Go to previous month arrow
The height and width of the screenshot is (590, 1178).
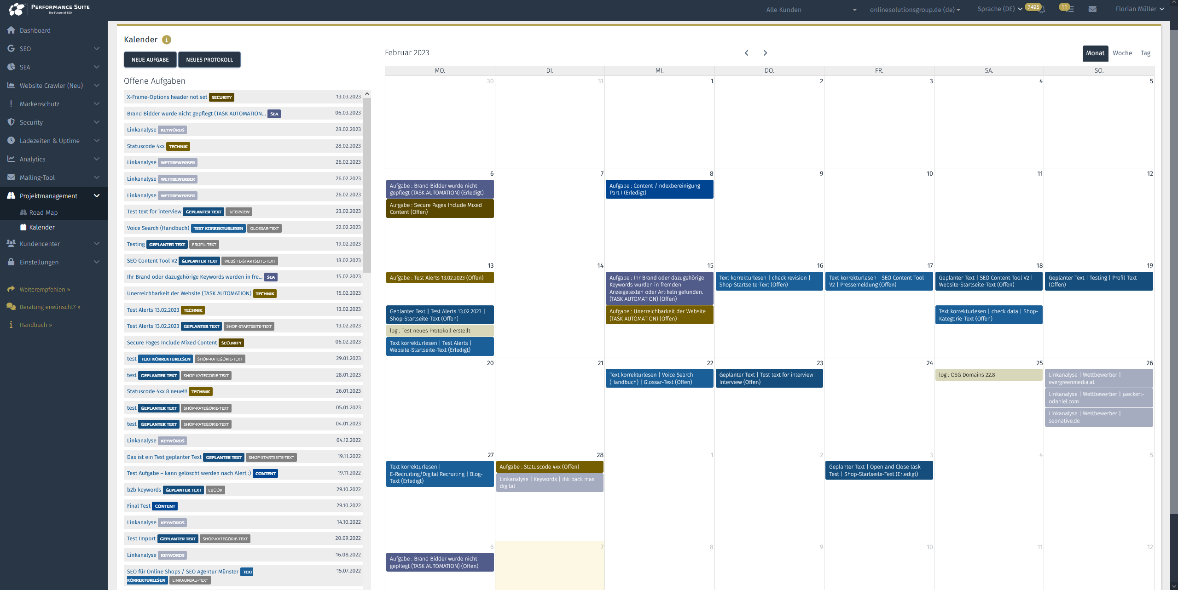coord(747,53)
